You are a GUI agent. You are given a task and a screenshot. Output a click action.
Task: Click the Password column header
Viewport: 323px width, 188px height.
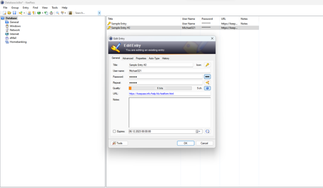point(210,19)
